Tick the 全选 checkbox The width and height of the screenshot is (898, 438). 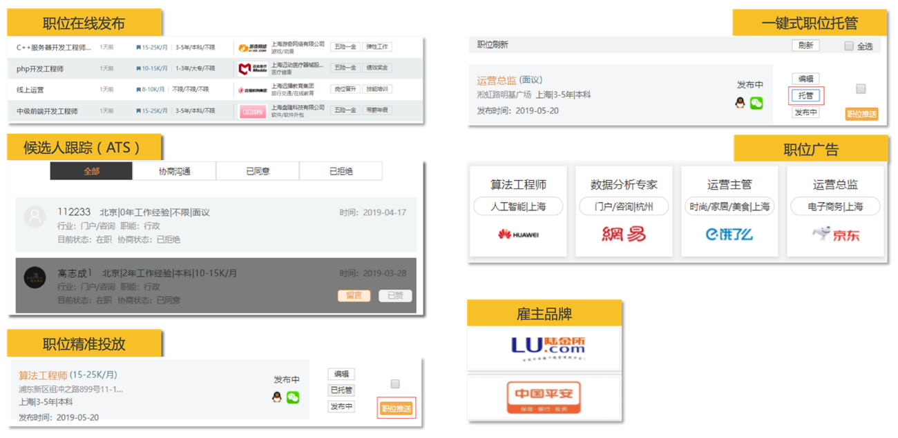[849, 46]
